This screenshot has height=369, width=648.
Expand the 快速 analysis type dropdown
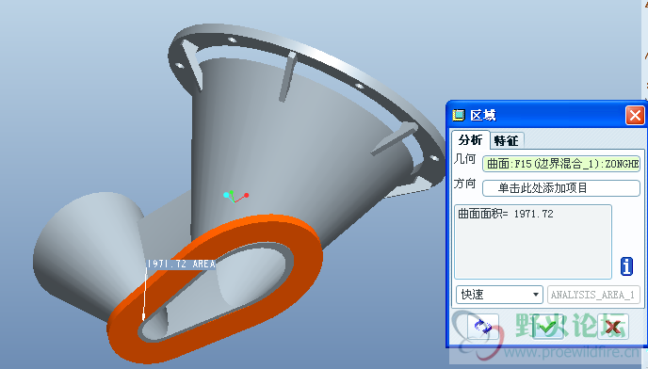coord(499,295)
